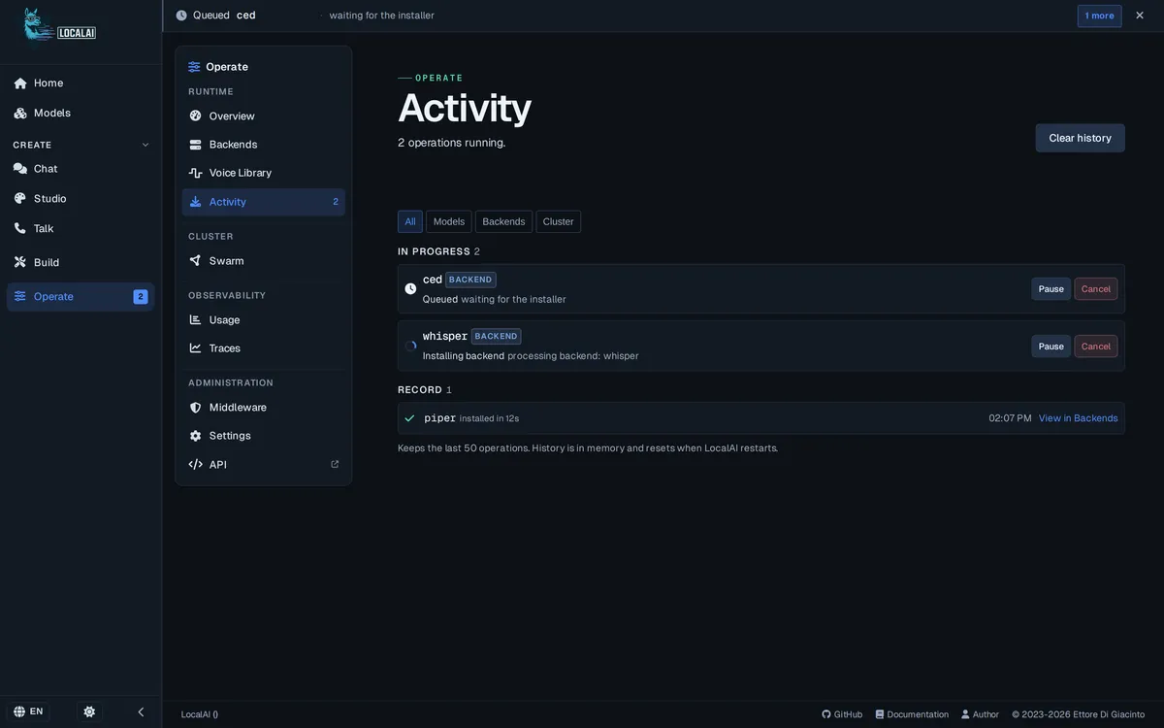This screenshot has width=1164, height=728.
Task: Click the queued clock icon for ced
Action: point(410,288)
